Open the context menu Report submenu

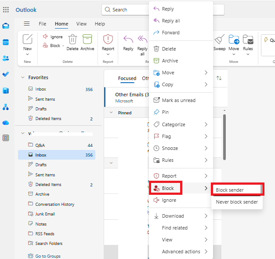click(x=181, y=176)
